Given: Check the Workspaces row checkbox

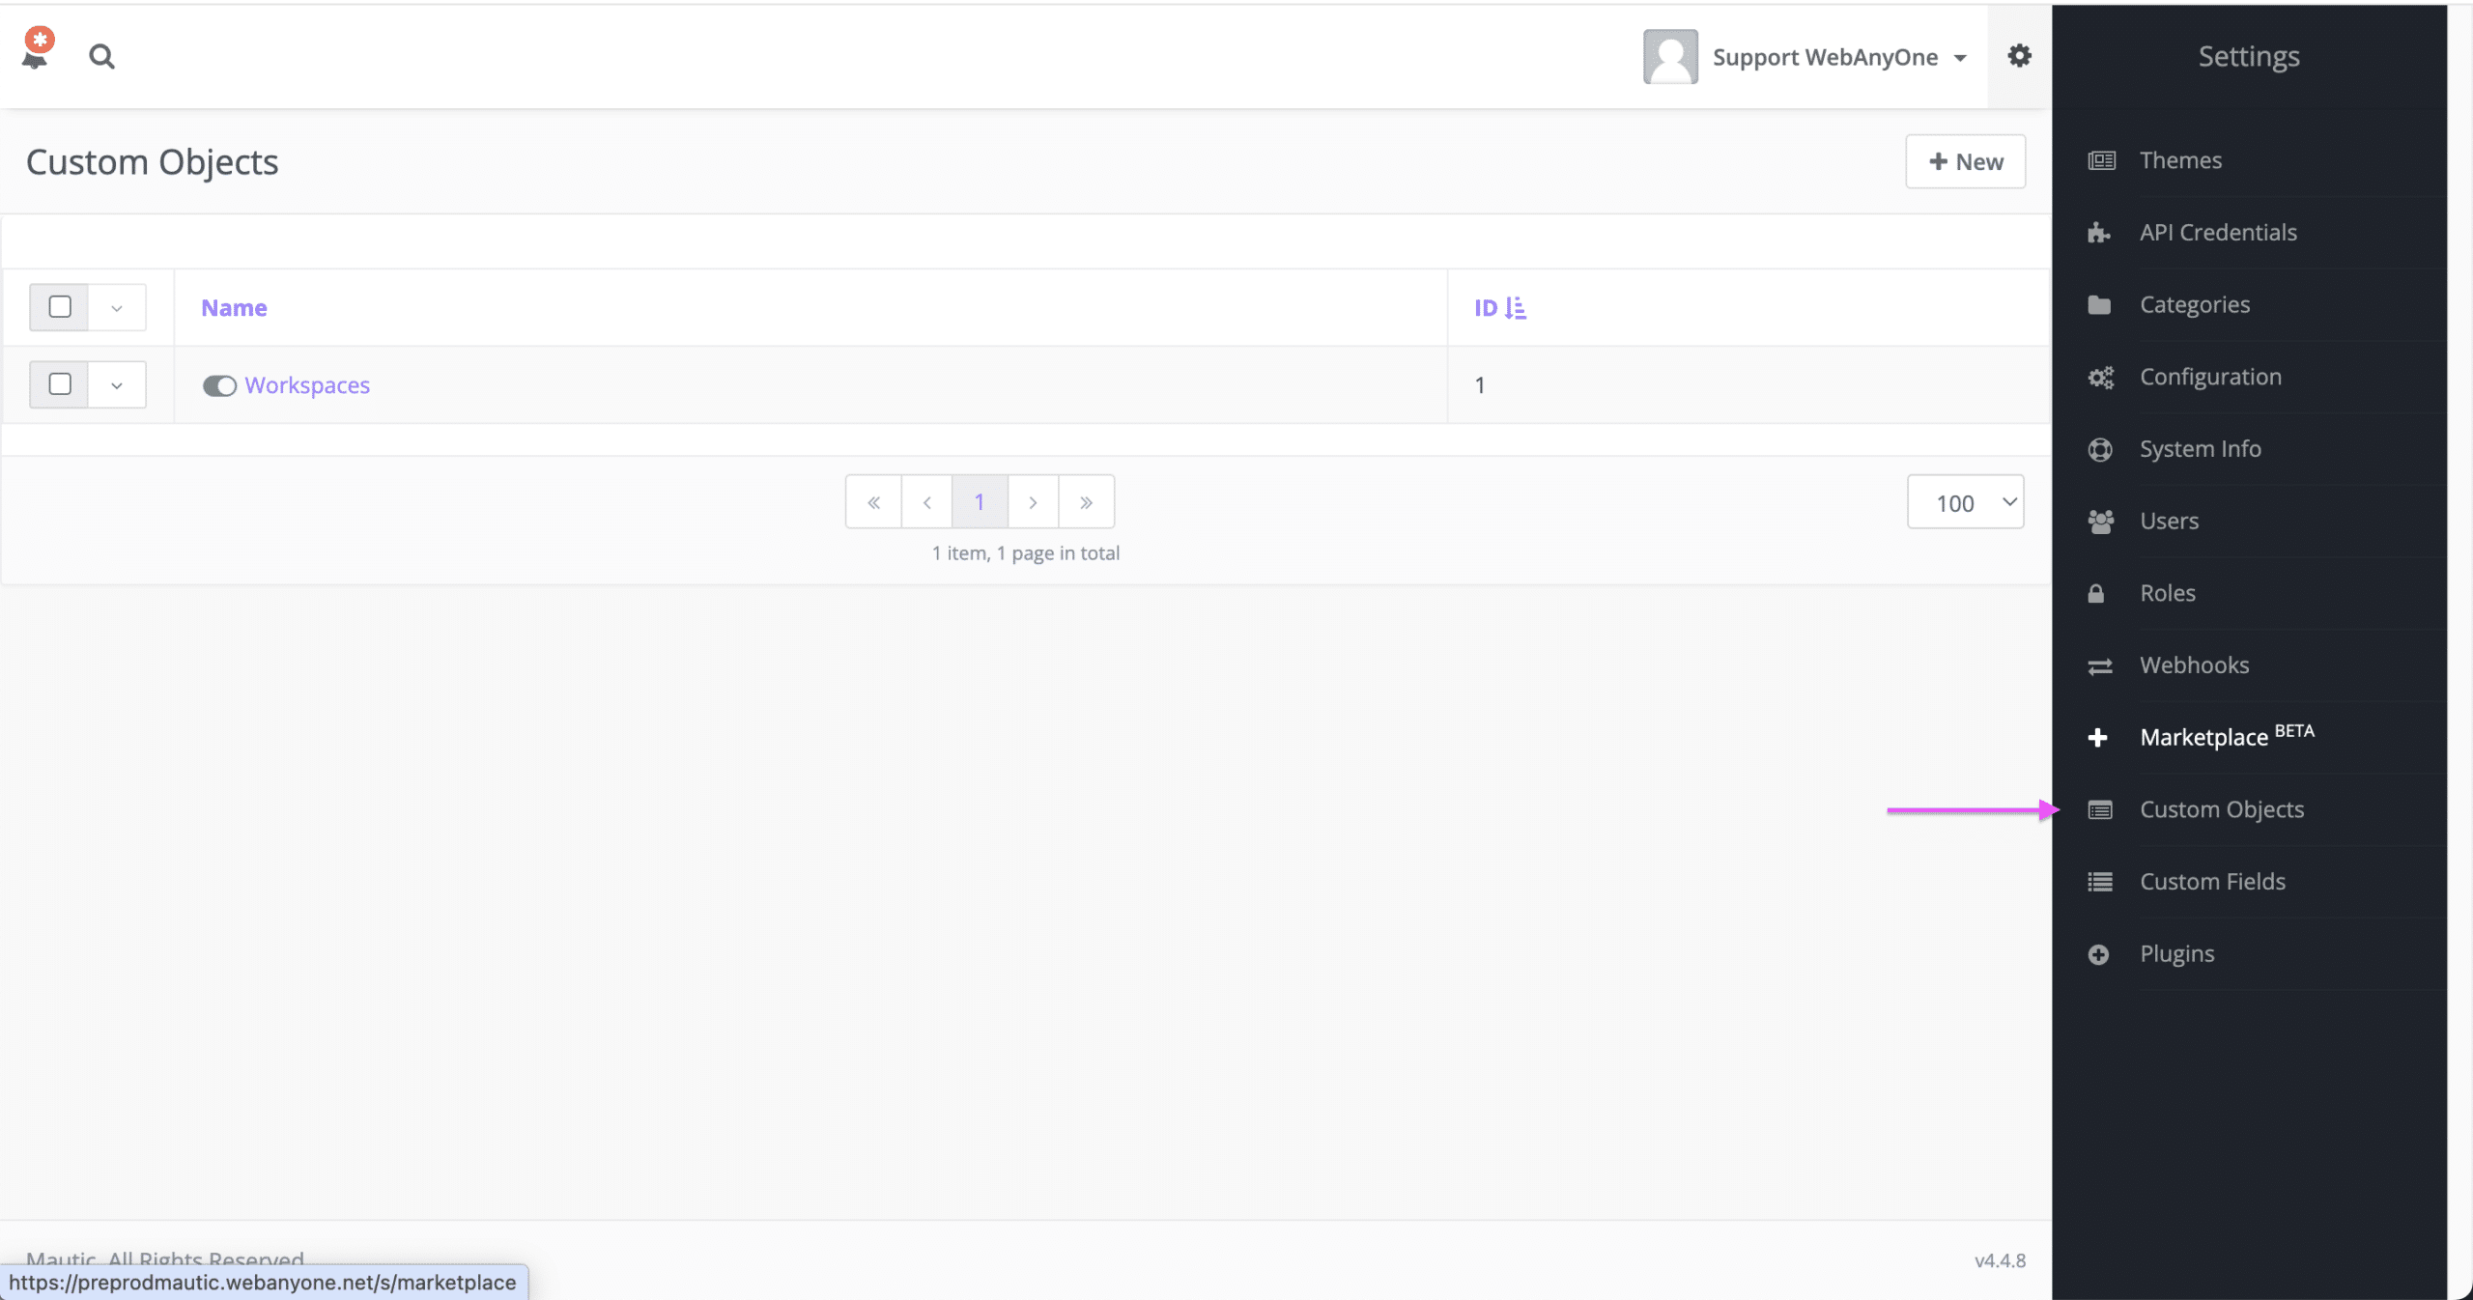Looking at the screenshot, I should tap(59, 384).
